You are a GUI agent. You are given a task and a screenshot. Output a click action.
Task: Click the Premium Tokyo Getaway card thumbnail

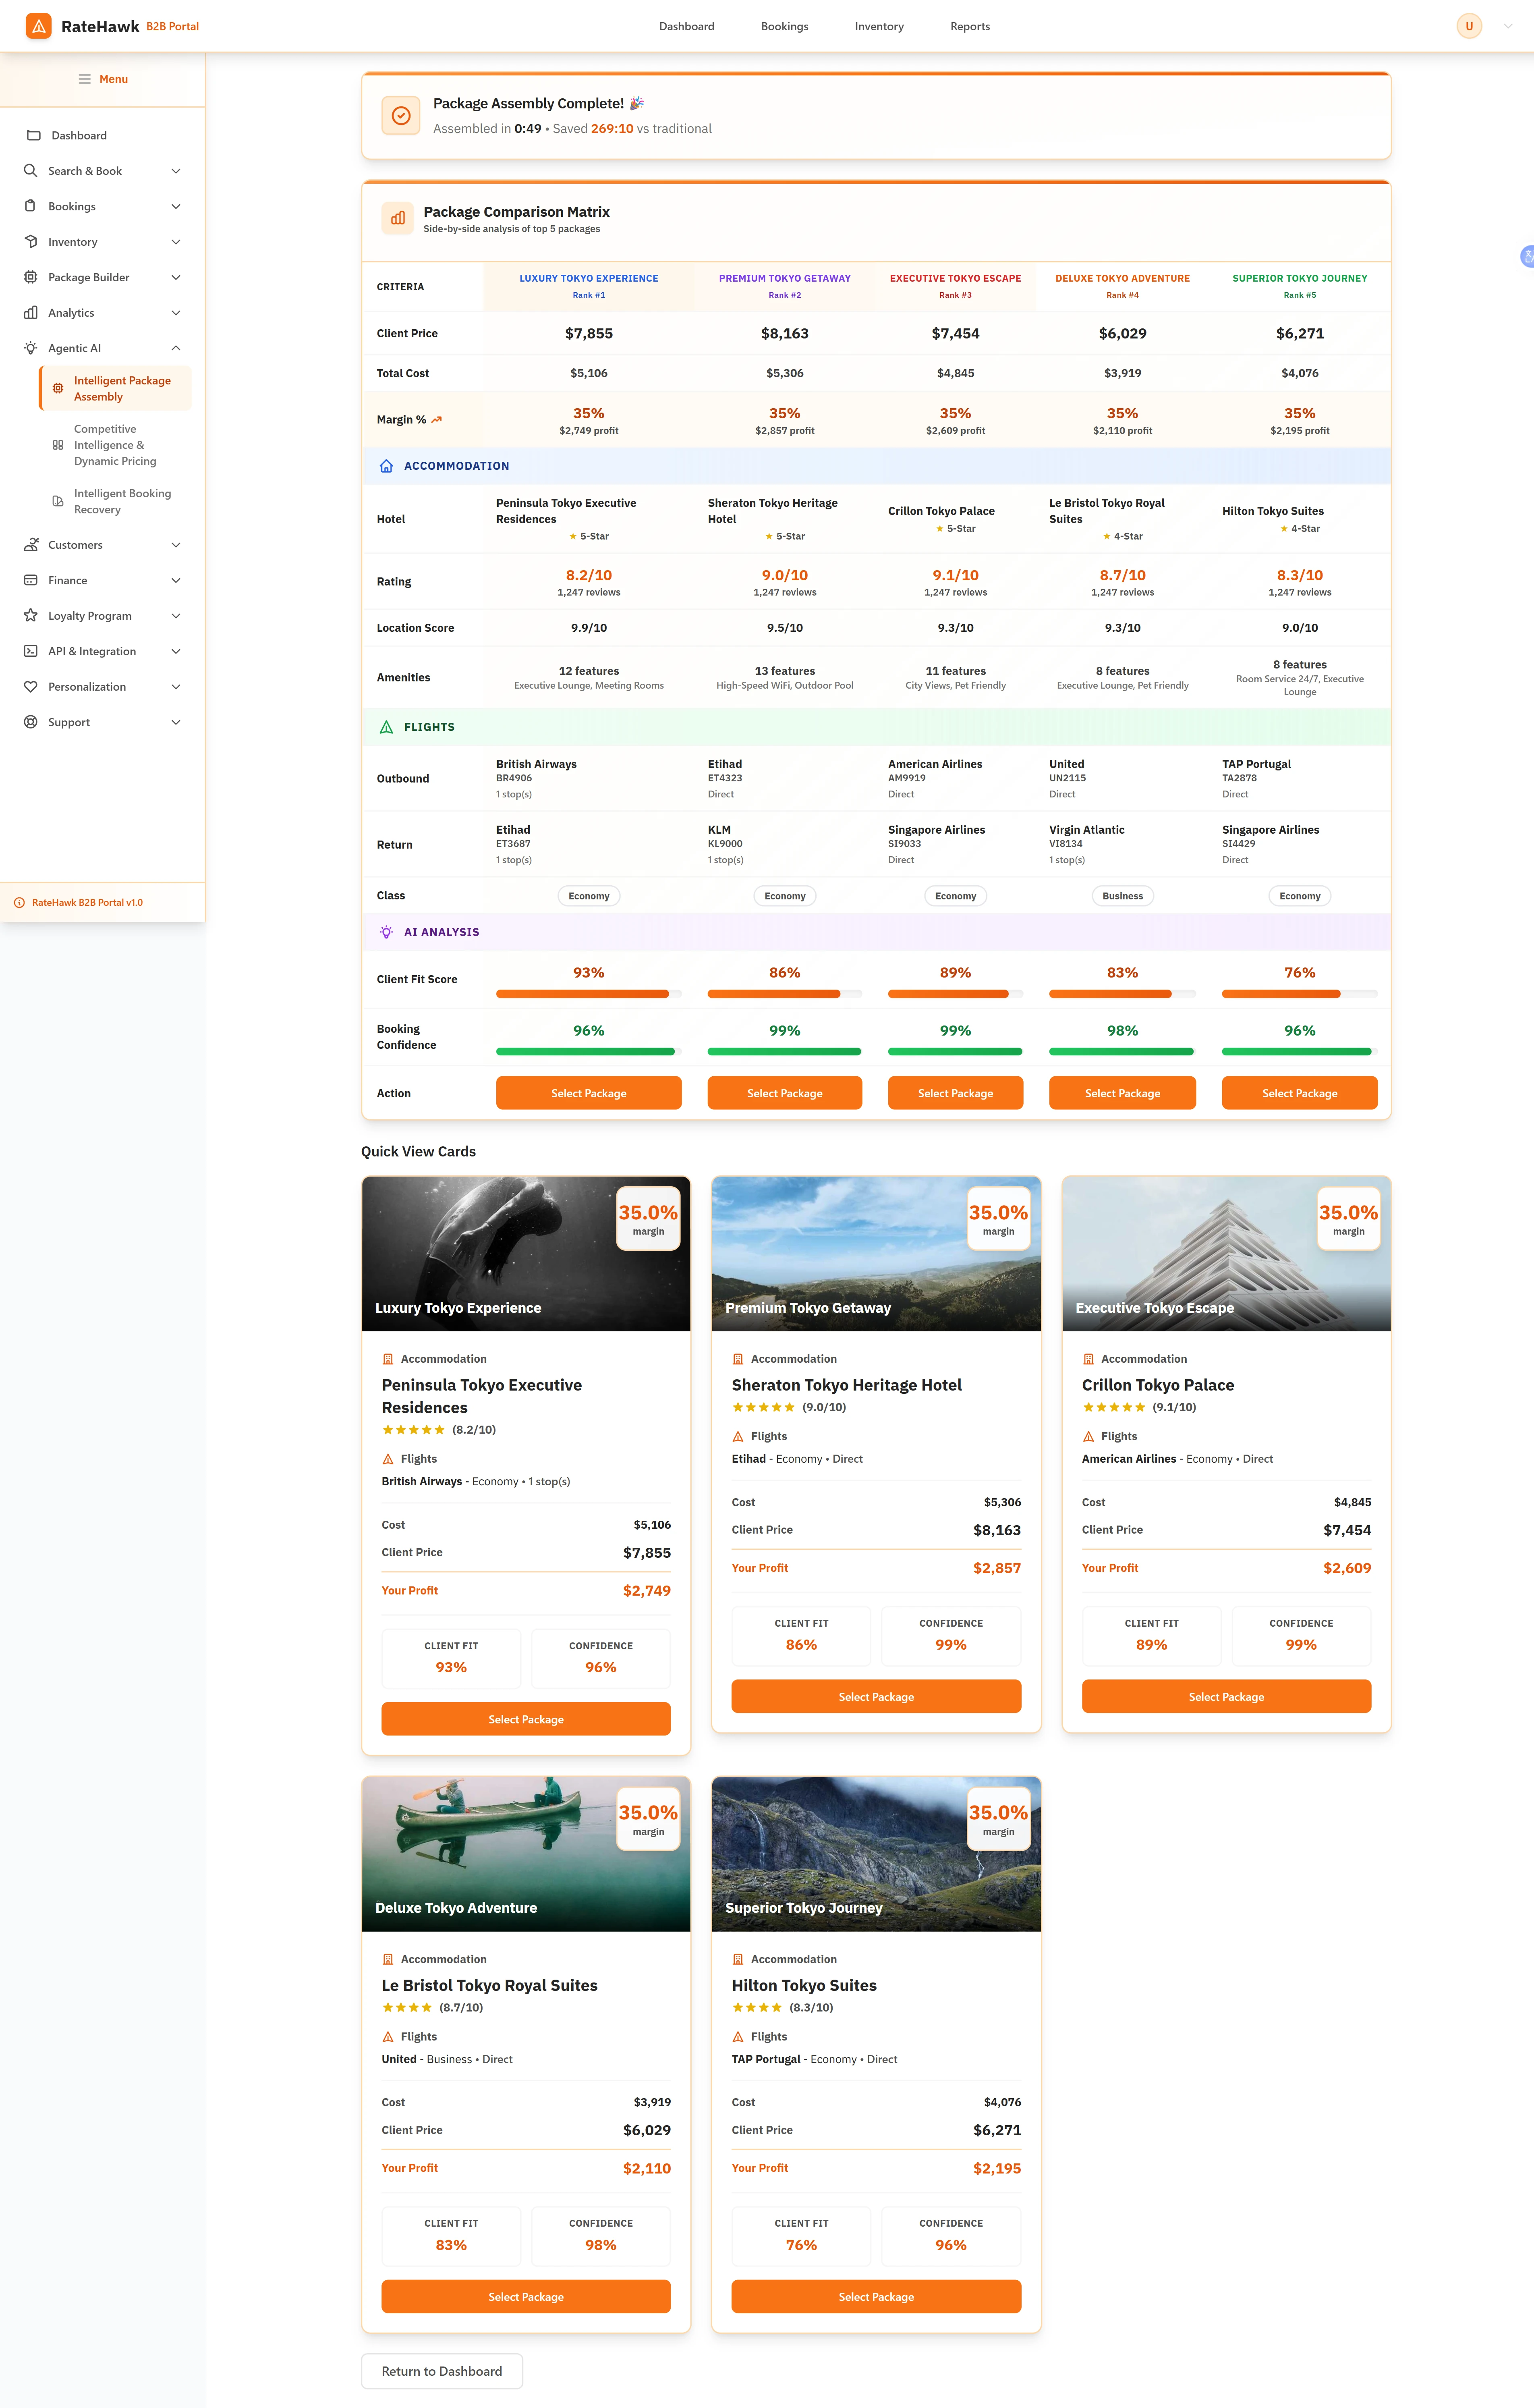point(876,1253)
